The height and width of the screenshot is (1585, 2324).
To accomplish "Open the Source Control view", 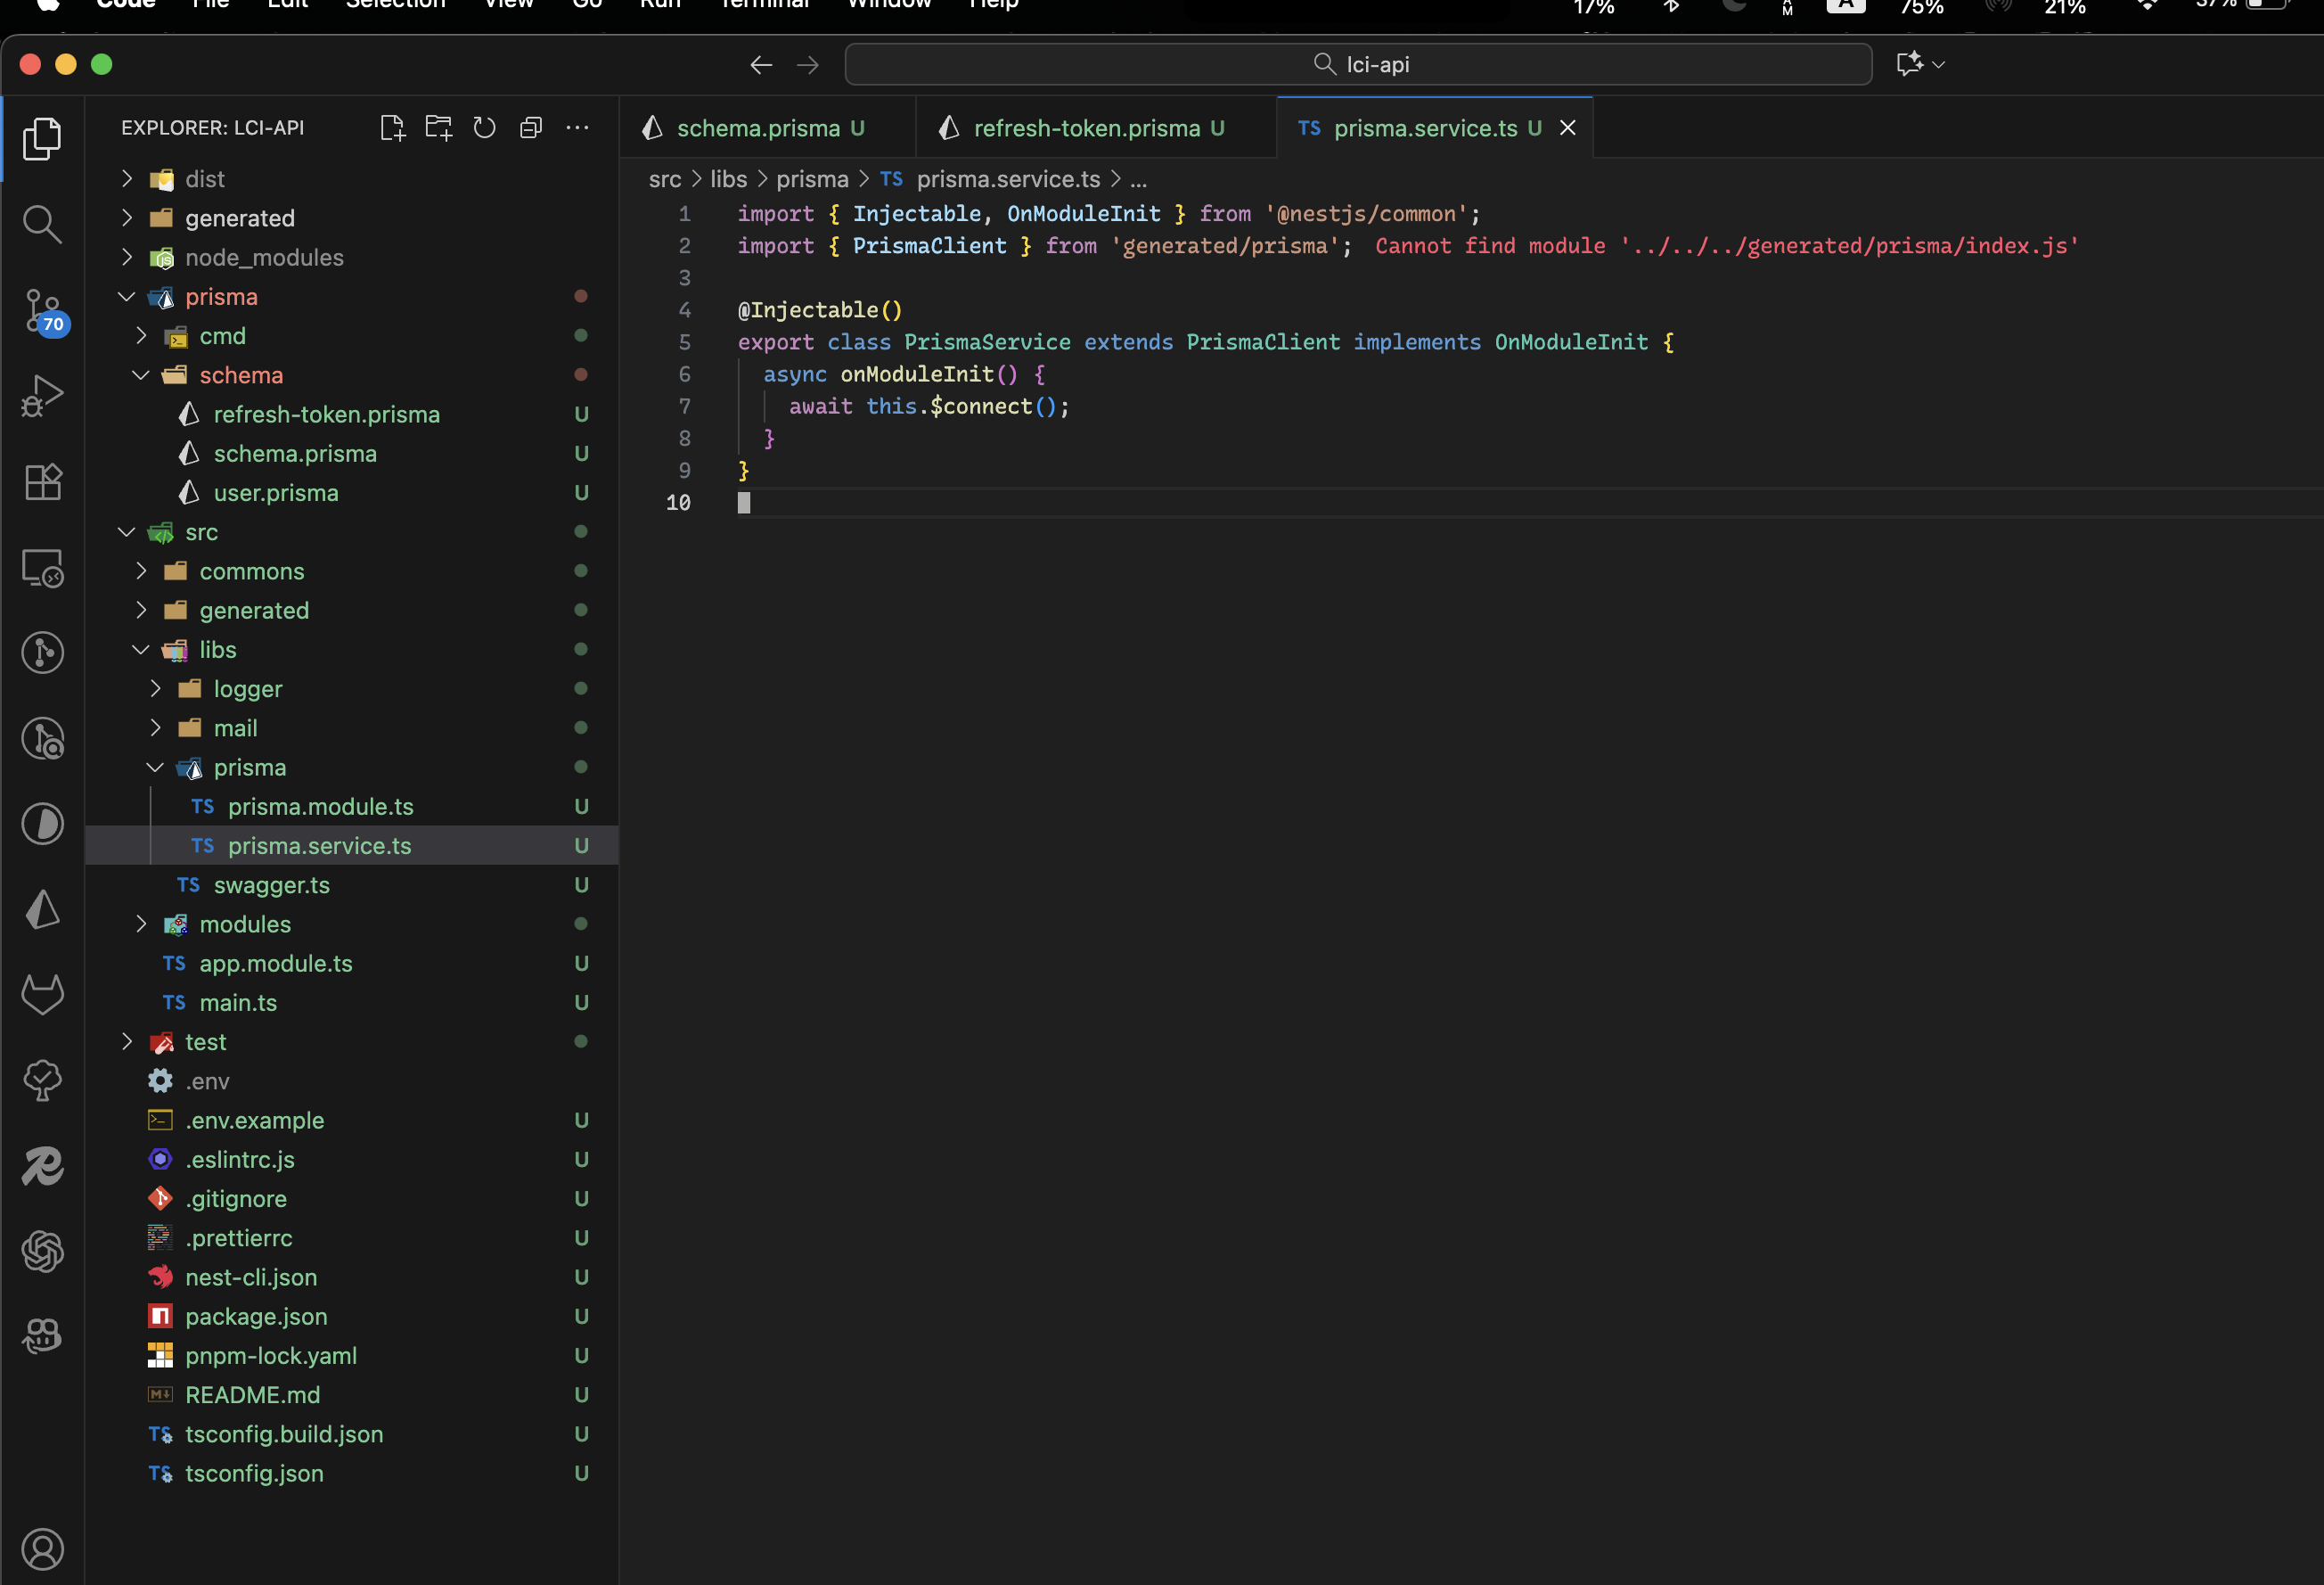I will 42,310.
